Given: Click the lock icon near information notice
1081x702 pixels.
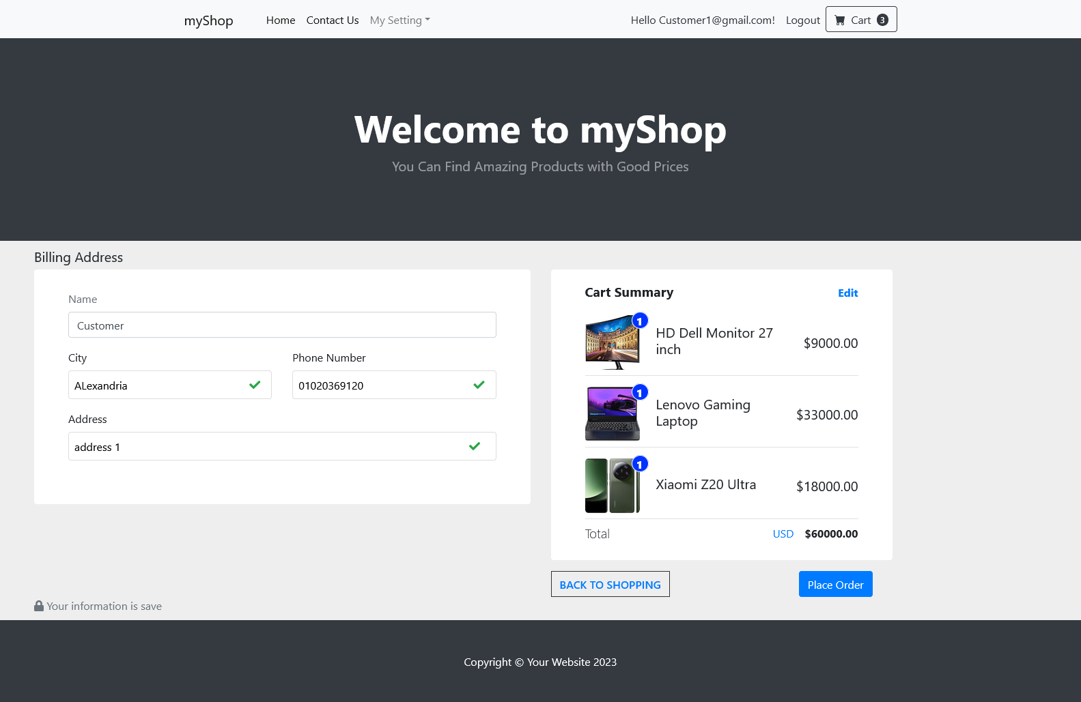Looking at the screenshot, I should click(x=39, y=606).
